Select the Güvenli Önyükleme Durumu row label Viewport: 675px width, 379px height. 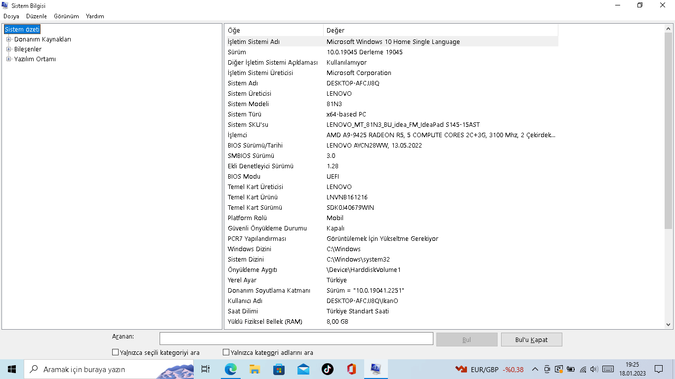(x=267, y=228)
